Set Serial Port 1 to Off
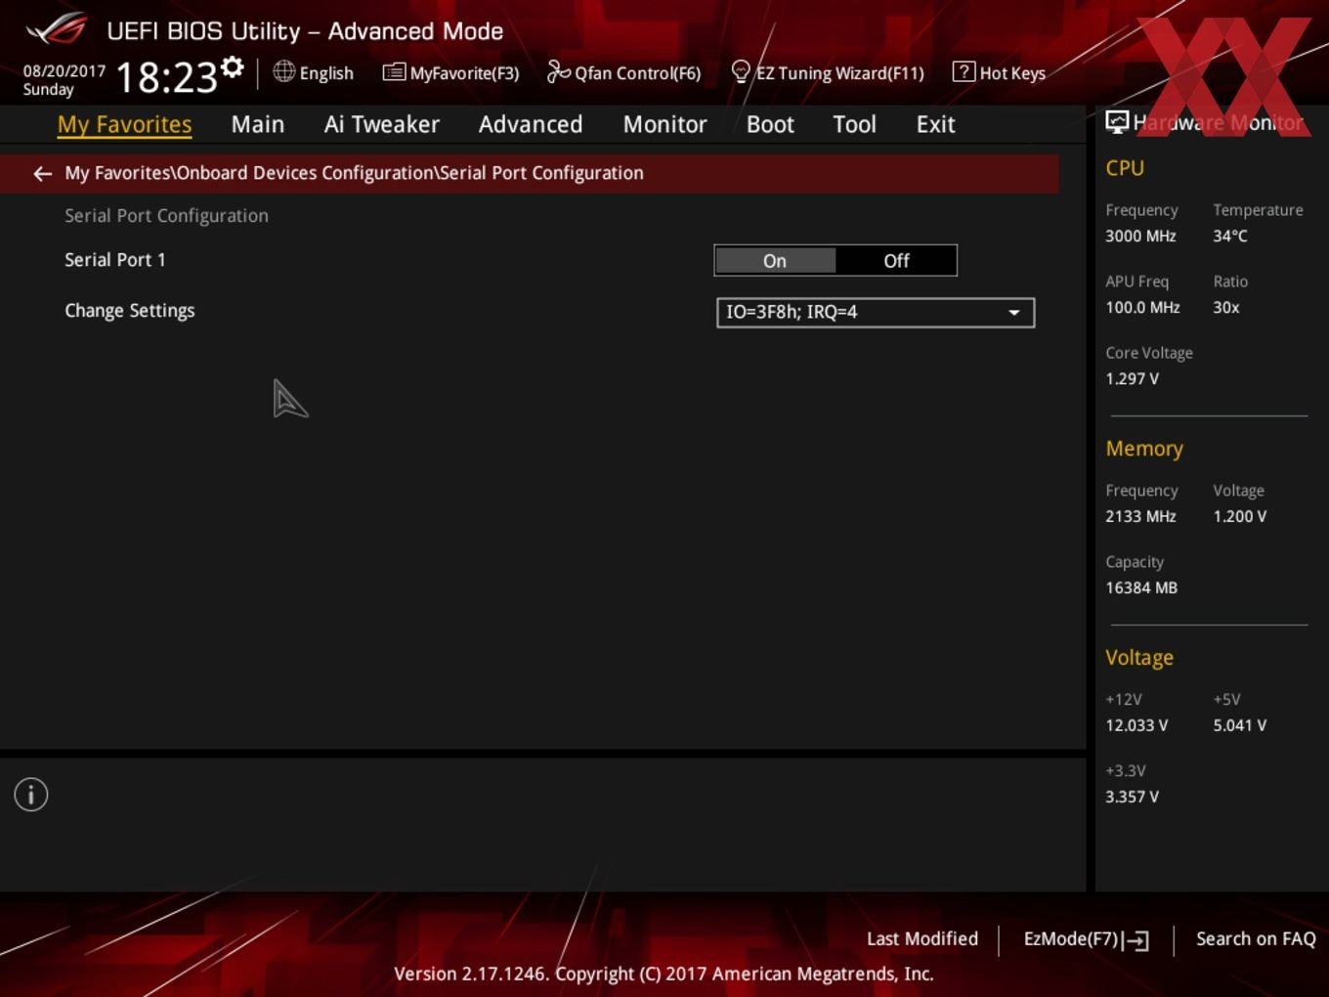This screenshot has width=1329, height=997. coord(896,261)
